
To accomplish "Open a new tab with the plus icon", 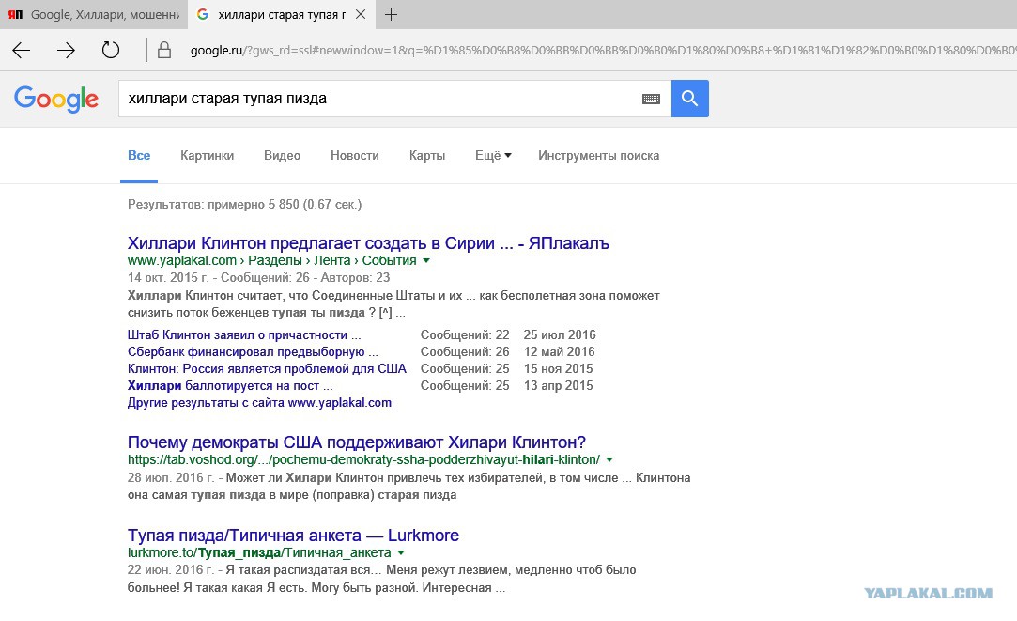I will 391,14.
